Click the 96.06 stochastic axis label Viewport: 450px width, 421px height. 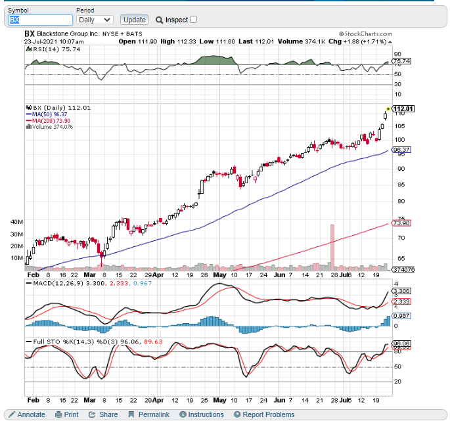[x=401, y=343]
